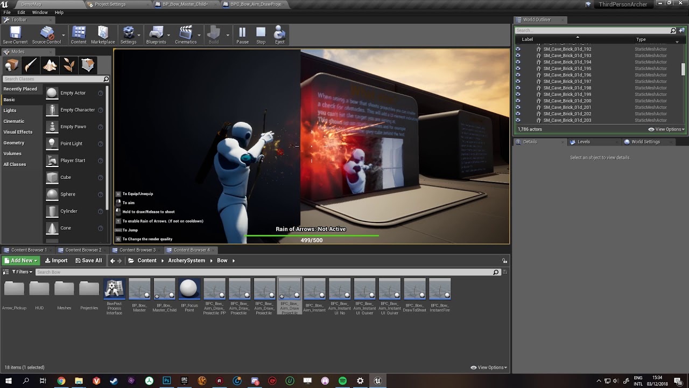
Task: Toggle visibility of SM_Cave_Brick_01d_202
Action: pyautogui.click(x=518, y=114)
